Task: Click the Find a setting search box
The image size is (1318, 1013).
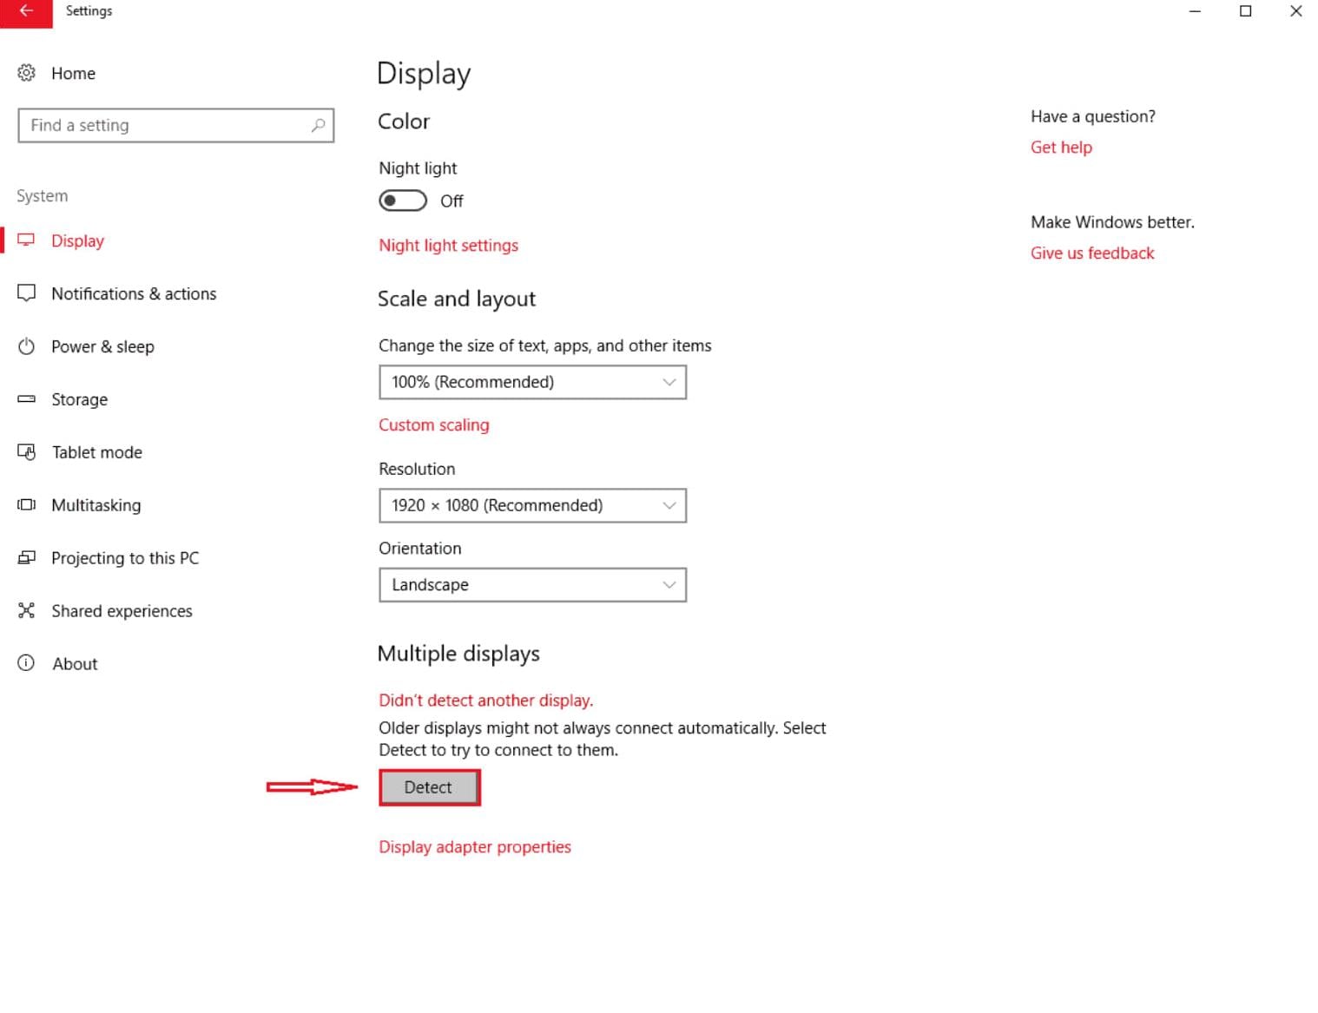Action: tap(175, 125)
